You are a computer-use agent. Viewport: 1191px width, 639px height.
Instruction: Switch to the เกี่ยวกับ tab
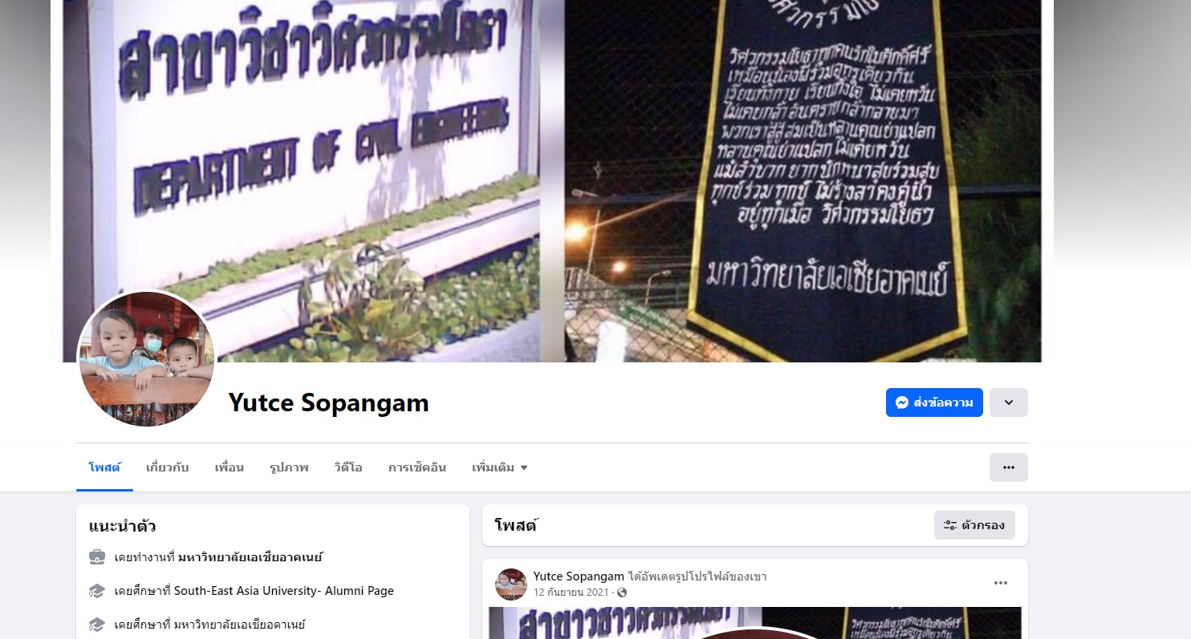click(167, 467)
